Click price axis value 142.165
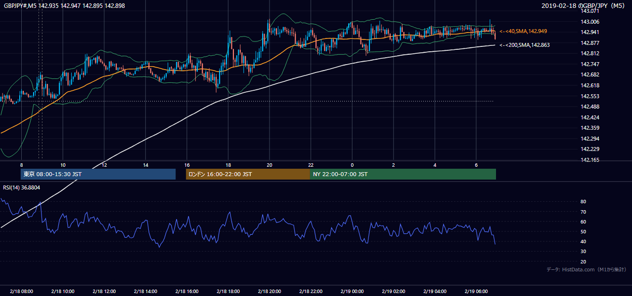The image size is (632, 296). click(x=589, y=160)
